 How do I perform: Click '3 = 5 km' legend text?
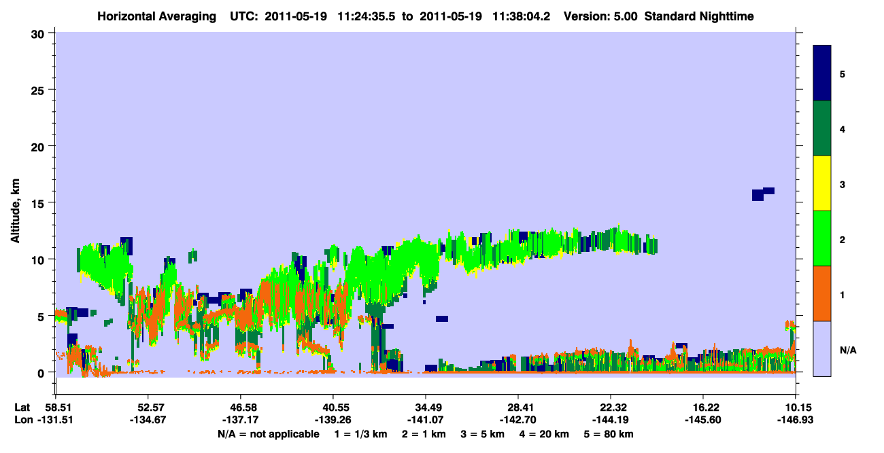click(483, 434)
